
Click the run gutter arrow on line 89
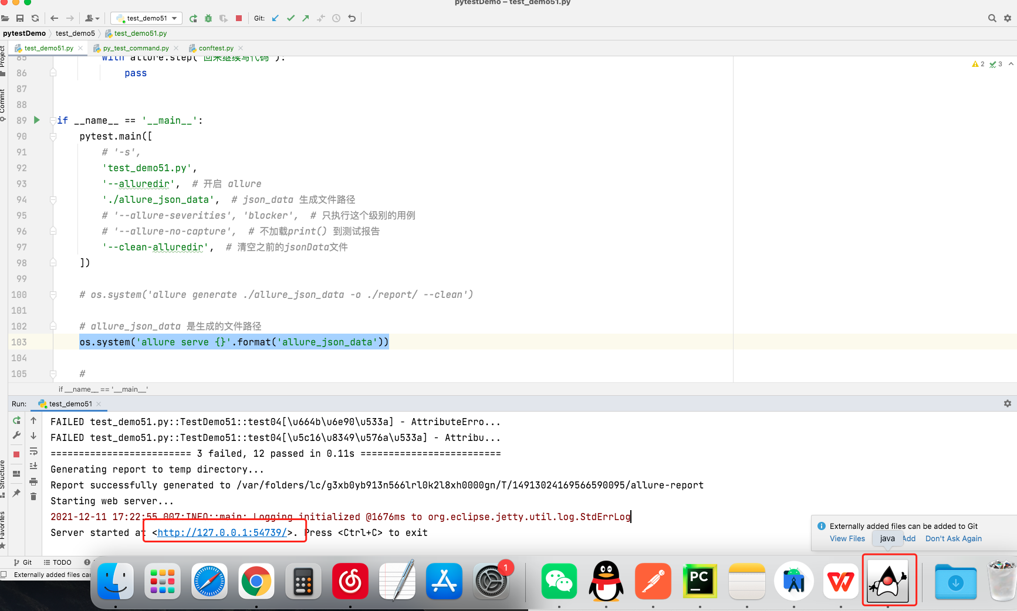[x=37, y=120]
